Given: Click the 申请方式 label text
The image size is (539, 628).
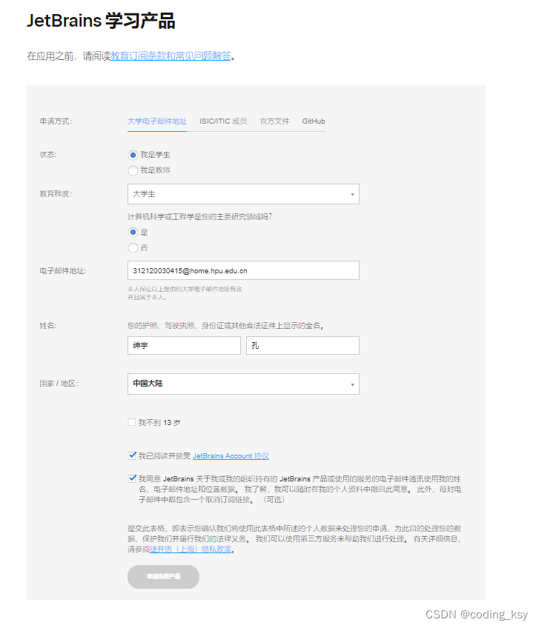Looking at the screenshot, I should tap(56, 121).
